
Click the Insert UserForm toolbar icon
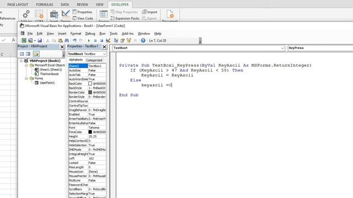point(30,40)
